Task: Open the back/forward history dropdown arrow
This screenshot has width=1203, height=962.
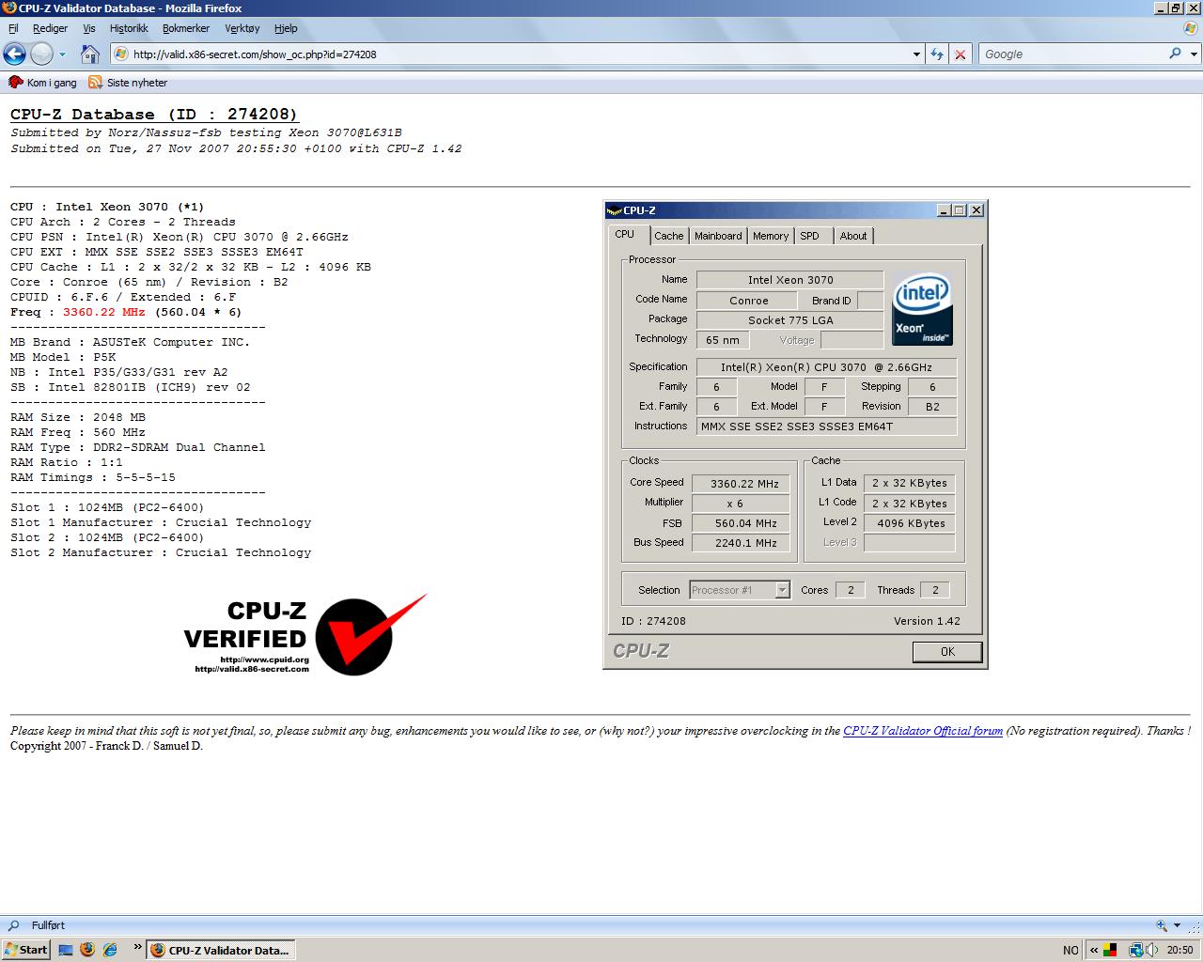Action: pos(63,54)
